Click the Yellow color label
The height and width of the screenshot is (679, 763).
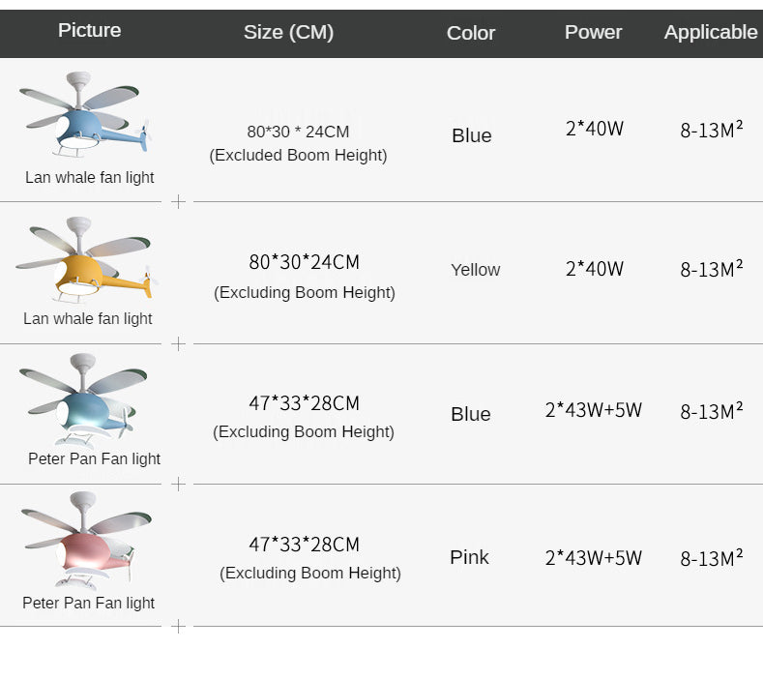coord(475,270)
